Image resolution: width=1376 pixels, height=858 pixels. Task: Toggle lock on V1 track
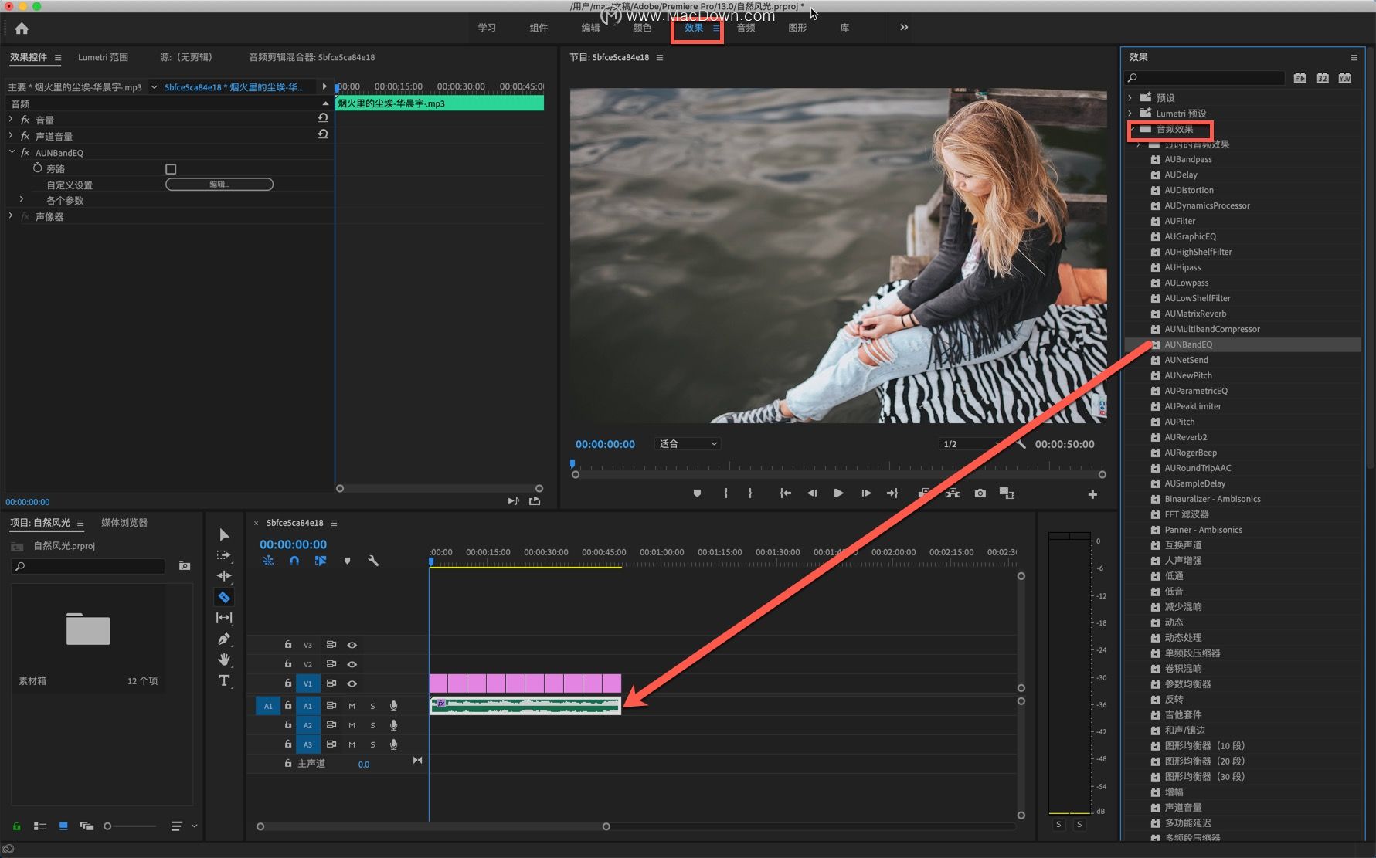[287, 683]
